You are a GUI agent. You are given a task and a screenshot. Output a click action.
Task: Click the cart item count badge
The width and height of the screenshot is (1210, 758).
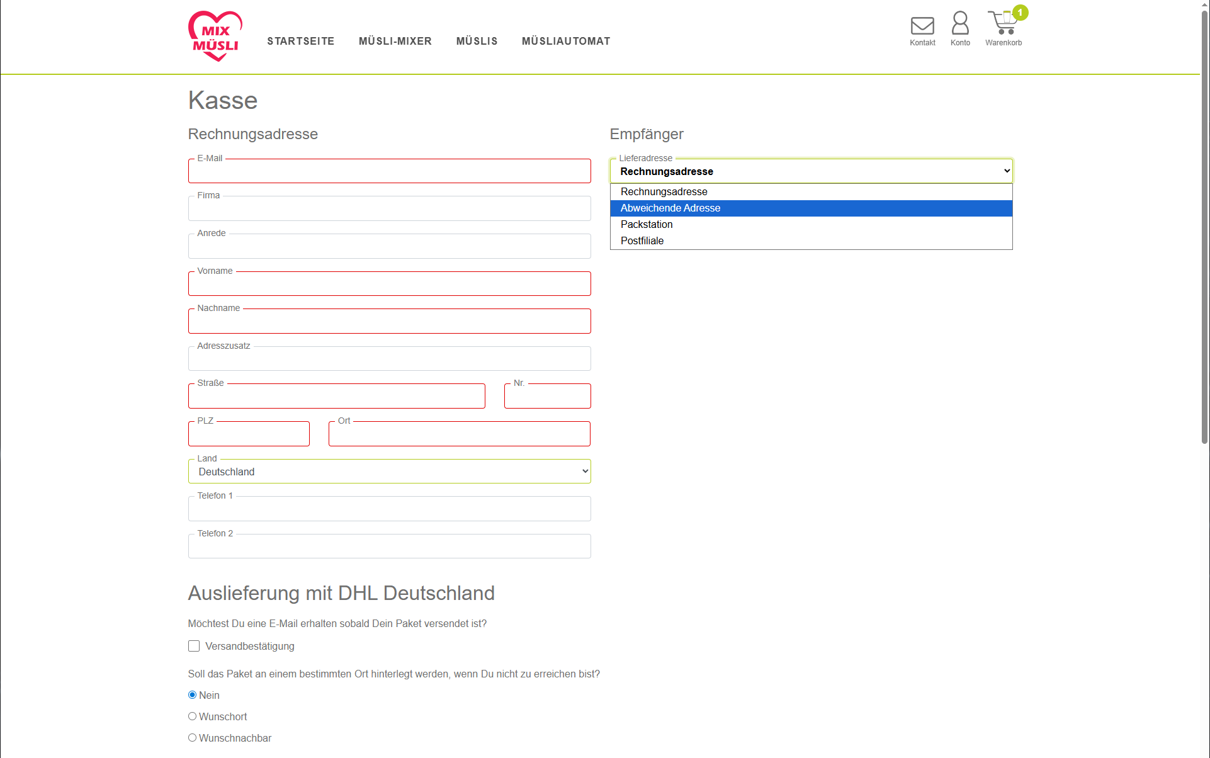[1019, 12]
